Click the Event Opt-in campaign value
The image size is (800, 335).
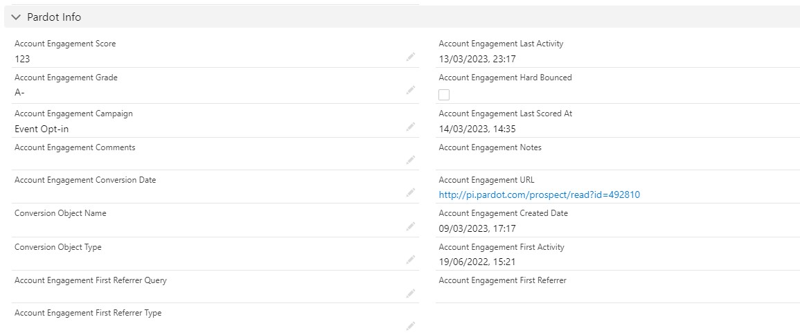(42, 129)
